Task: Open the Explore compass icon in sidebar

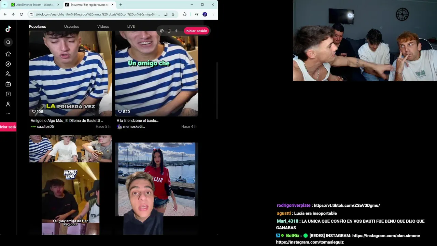Action: (x=8, y=64)
